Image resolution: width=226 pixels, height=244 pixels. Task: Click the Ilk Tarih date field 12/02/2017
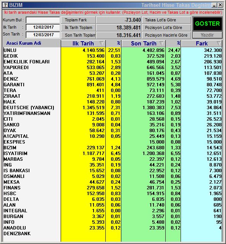click(x=43, y=27)
